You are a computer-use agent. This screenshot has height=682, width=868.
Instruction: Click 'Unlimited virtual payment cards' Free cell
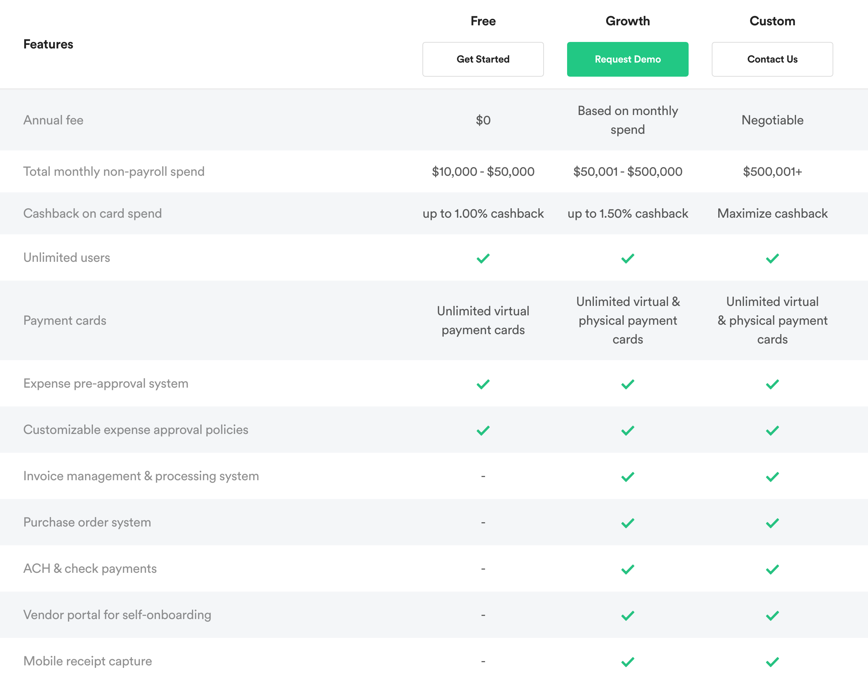483,320
